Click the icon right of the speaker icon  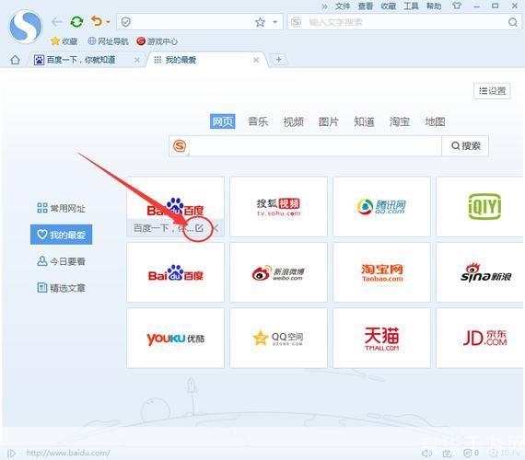448,454
